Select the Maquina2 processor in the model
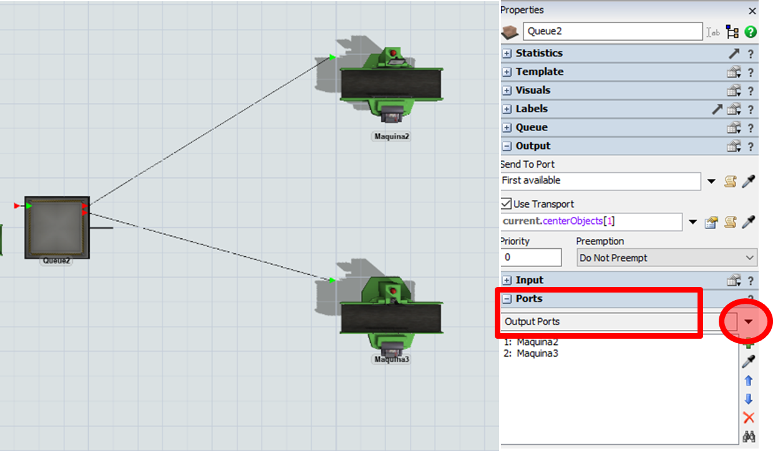 click(391, 84)
